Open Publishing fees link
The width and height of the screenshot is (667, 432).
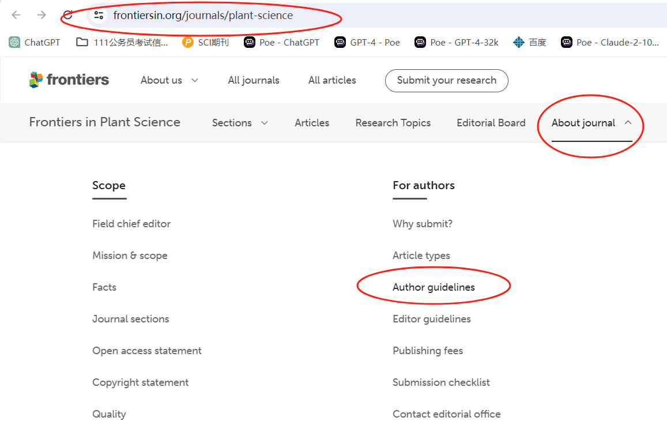click(x=428, y=350)
